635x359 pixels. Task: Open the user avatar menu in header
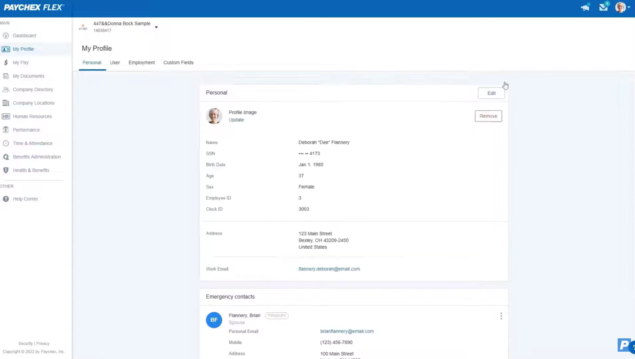623,7
